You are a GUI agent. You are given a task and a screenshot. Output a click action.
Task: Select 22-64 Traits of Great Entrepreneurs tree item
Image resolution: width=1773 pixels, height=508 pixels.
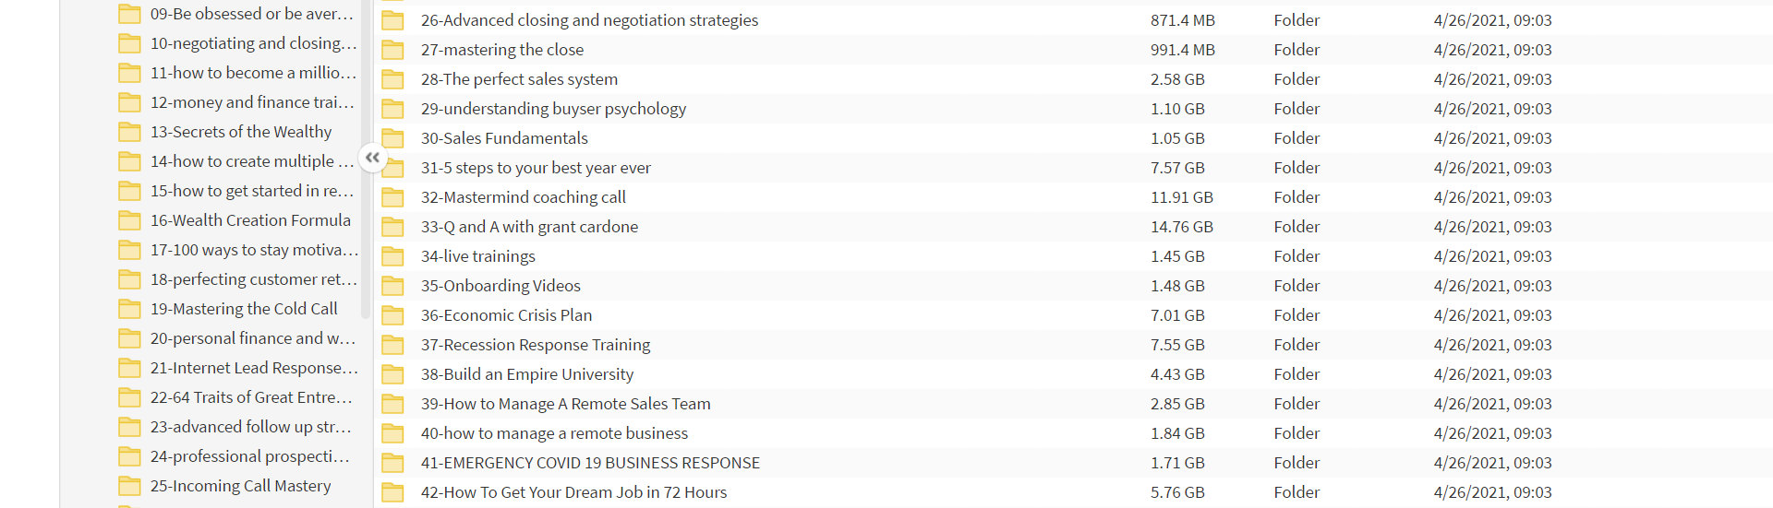point(251,397)
